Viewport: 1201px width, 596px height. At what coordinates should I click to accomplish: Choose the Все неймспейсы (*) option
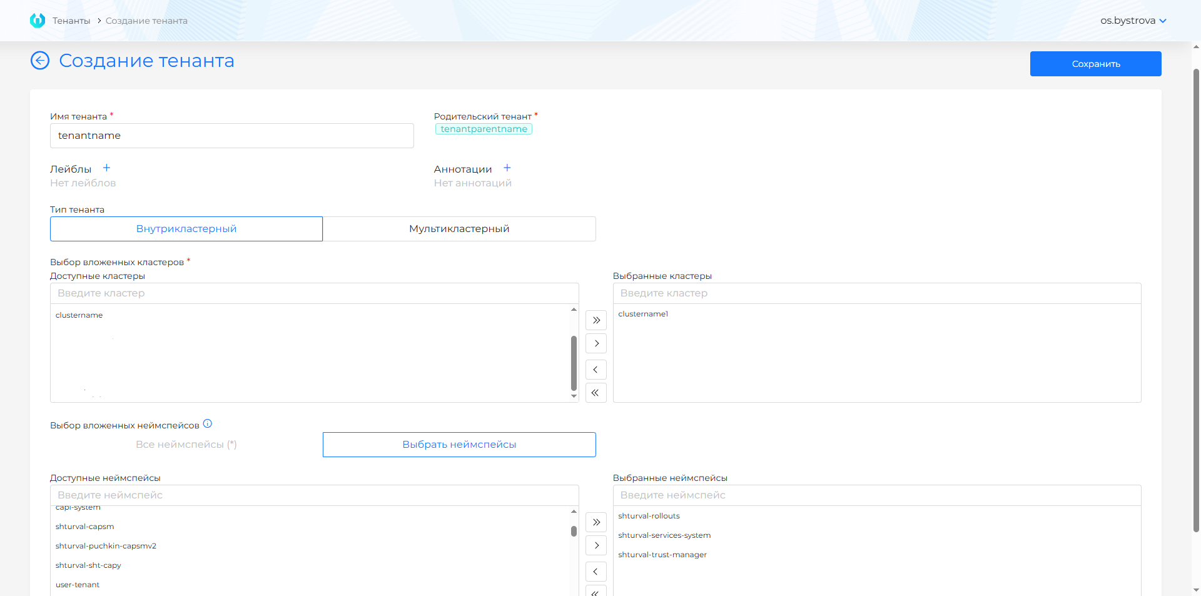coord(186,445)
